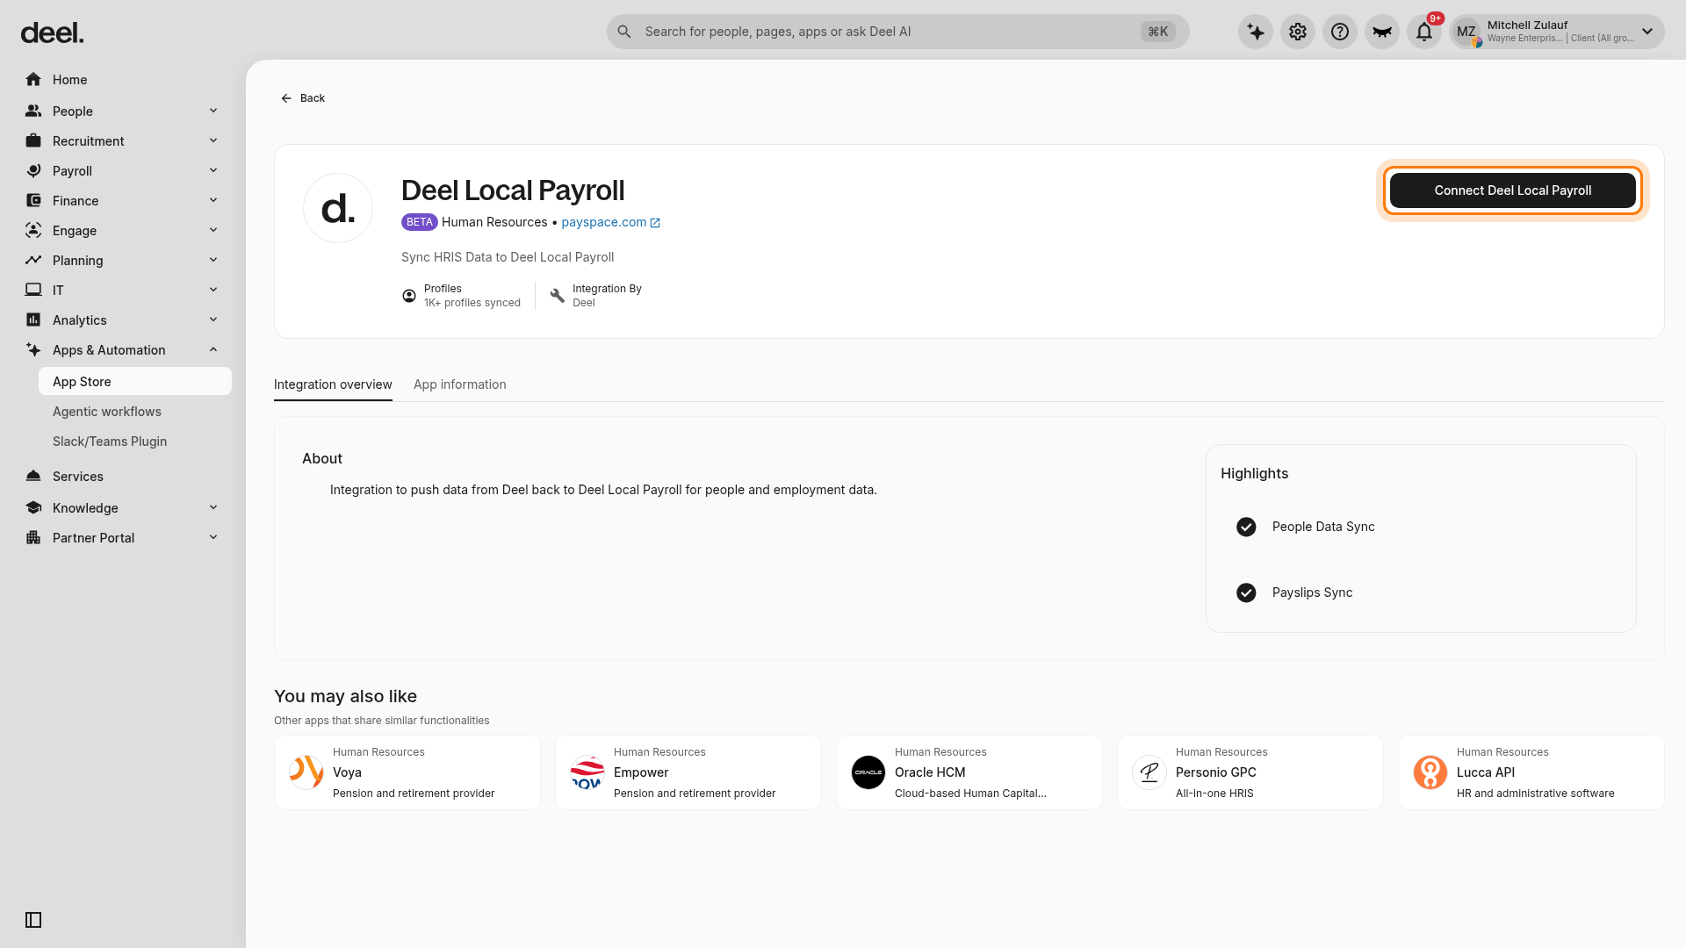Click Connect Deel Local Payroll button
Screen dimensions: 1686x948
pos(1513,190)
